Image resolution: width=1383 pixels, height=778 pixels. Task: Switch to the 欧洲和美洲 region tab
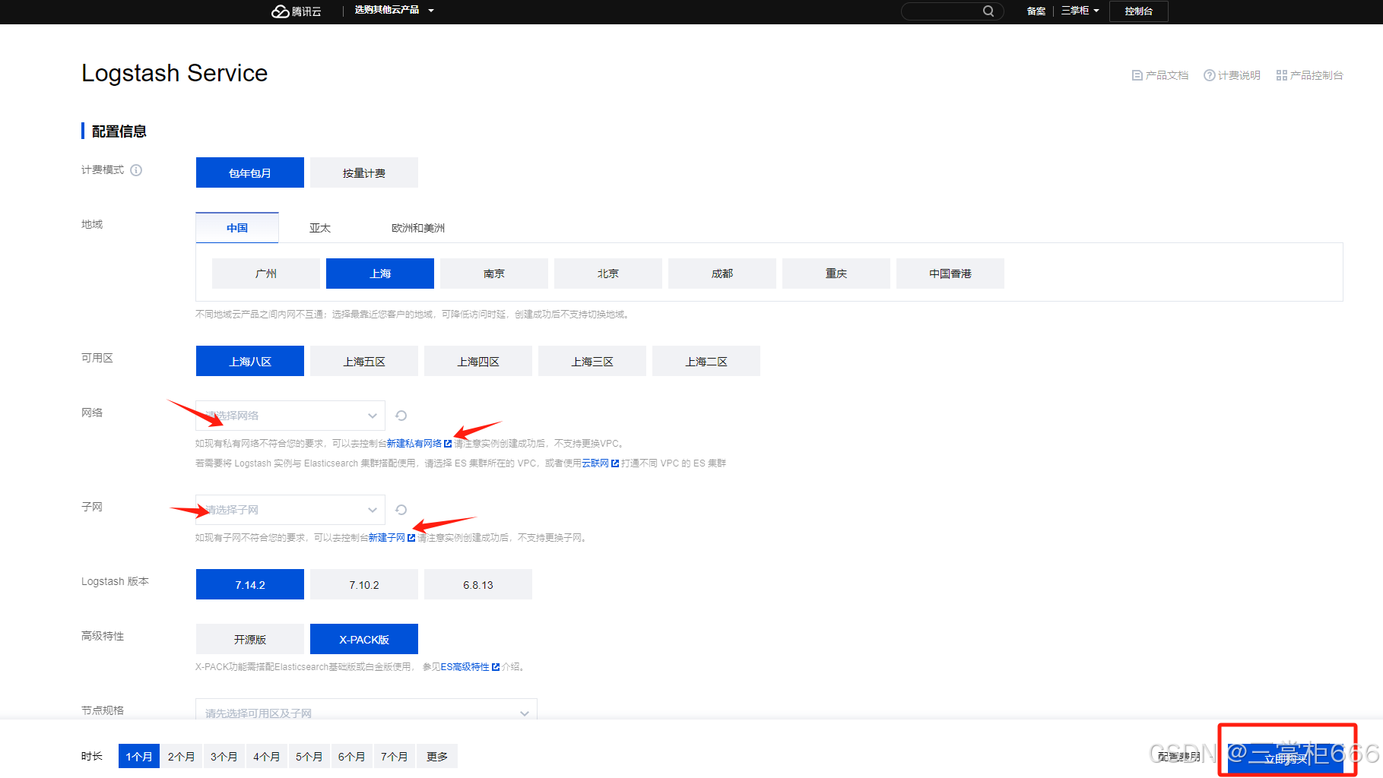[x=417, y=227]
